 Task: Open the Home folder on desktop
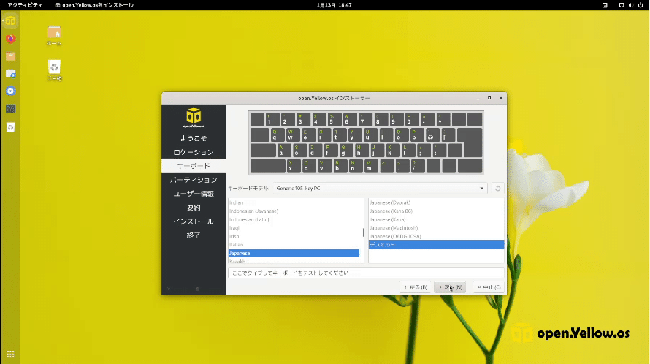[54, 36]
